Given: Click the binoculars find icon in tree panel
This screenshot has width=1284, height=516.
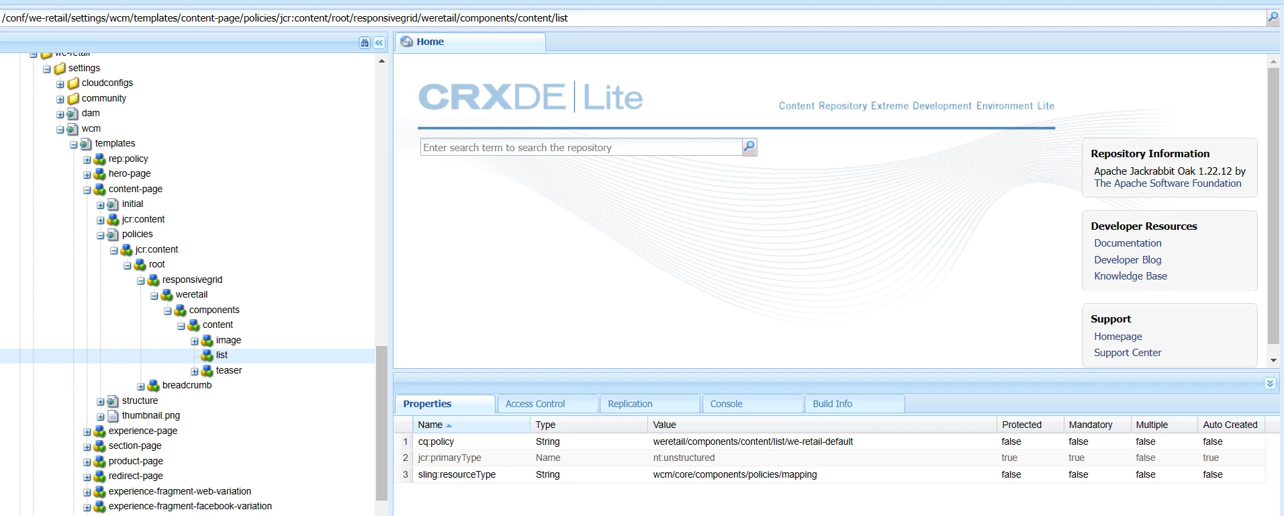Looking at the screenshot, I should 365,43.
